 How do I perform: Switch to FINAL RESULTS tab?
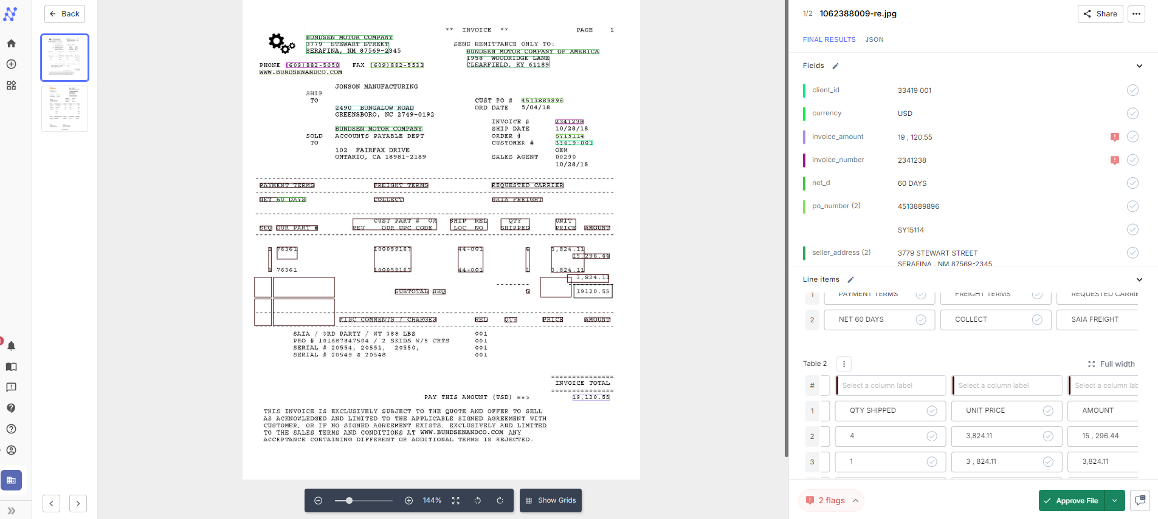(x=829, y=39)
